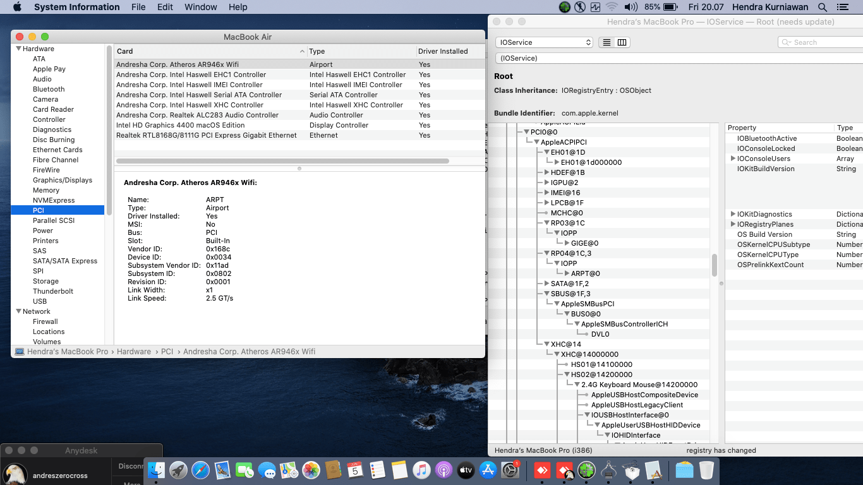Open the System Information app menu
Viewport: 863px width, 485px height.
[x=76, y=7]
